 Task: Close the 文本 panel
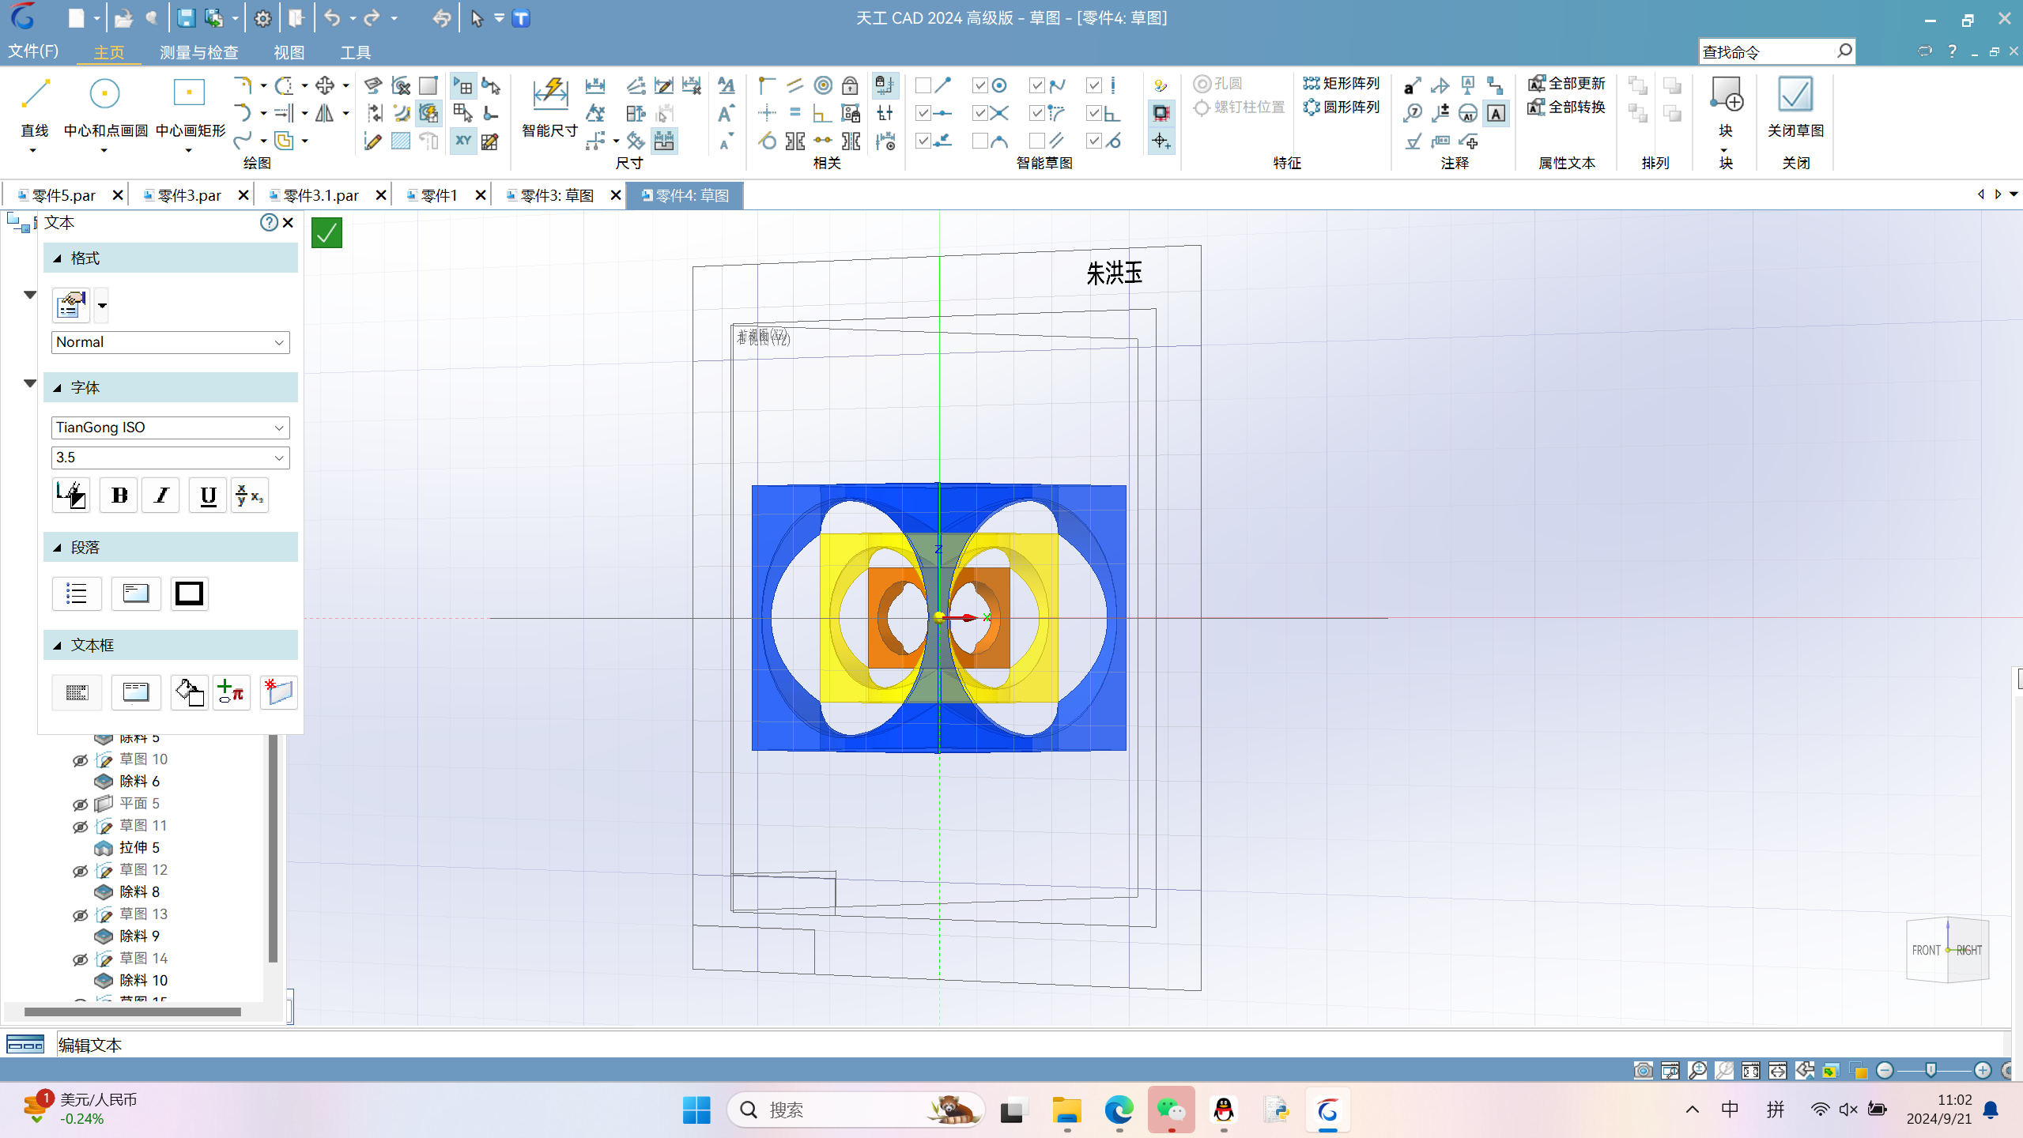288,223
